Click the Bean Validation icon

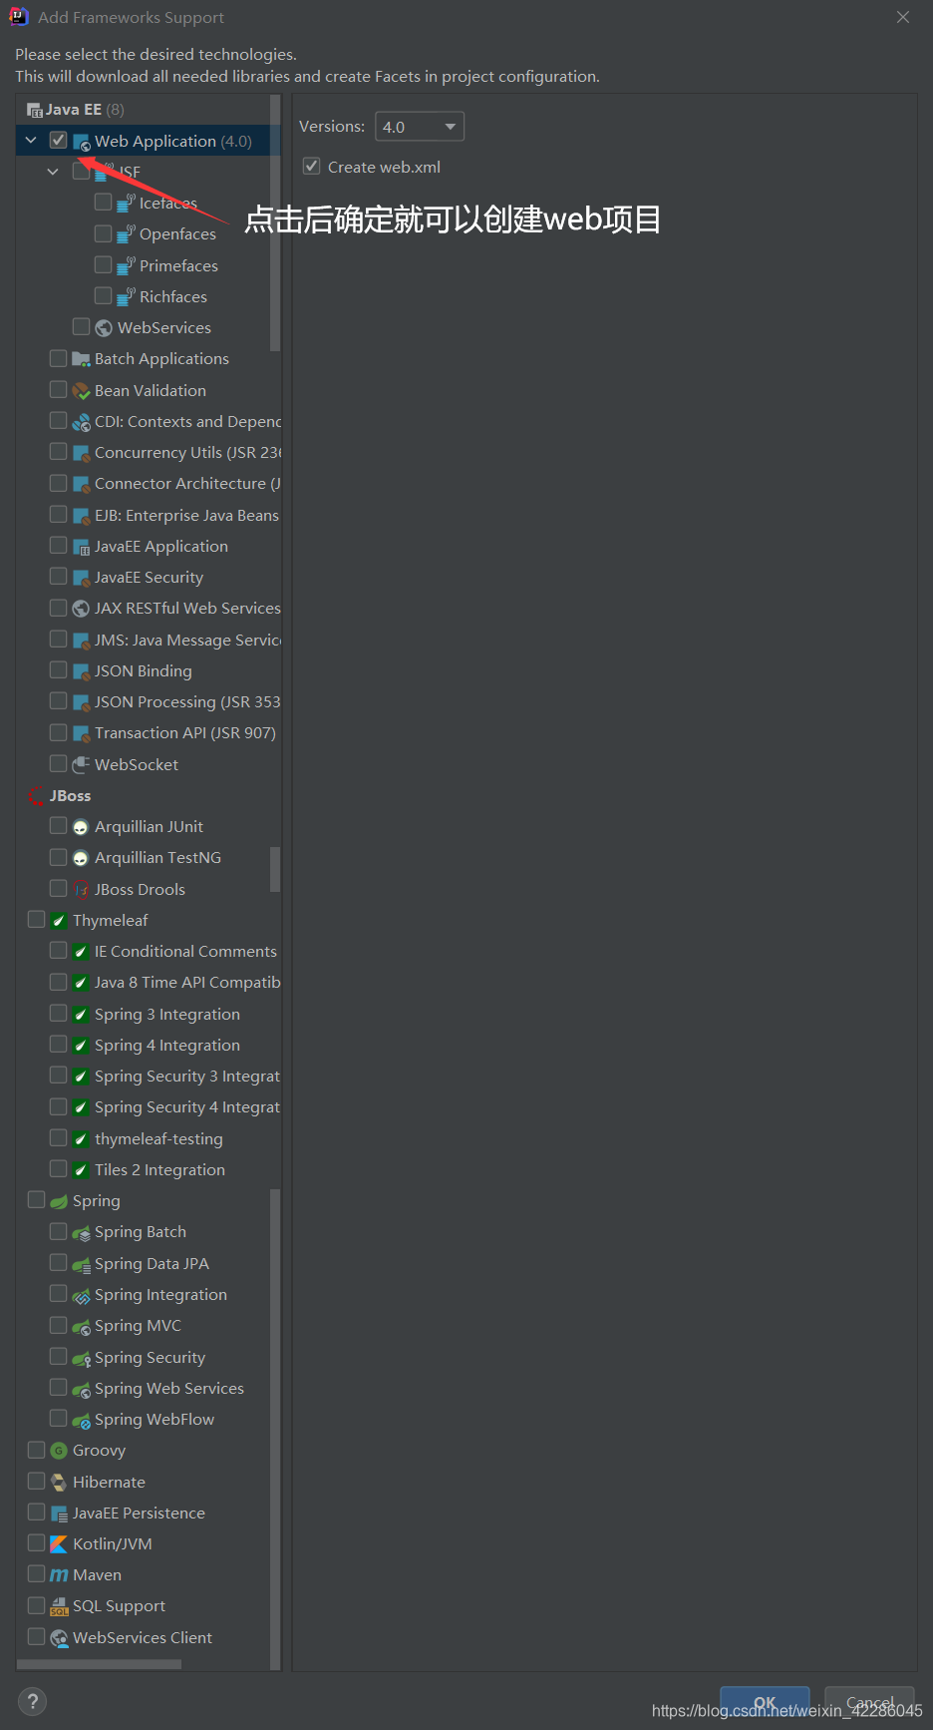point(82,391)
